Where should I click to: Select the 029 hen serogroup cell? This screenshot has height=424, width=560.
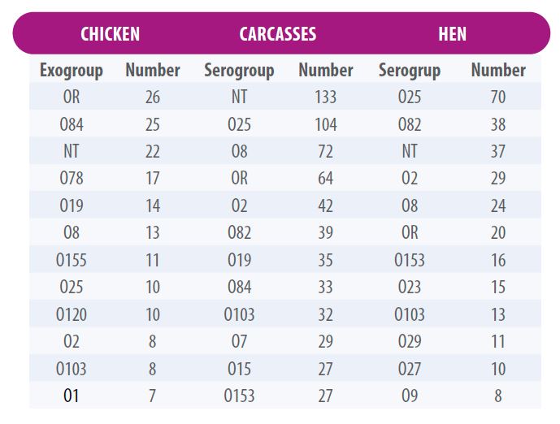click(x=410, y=341)
